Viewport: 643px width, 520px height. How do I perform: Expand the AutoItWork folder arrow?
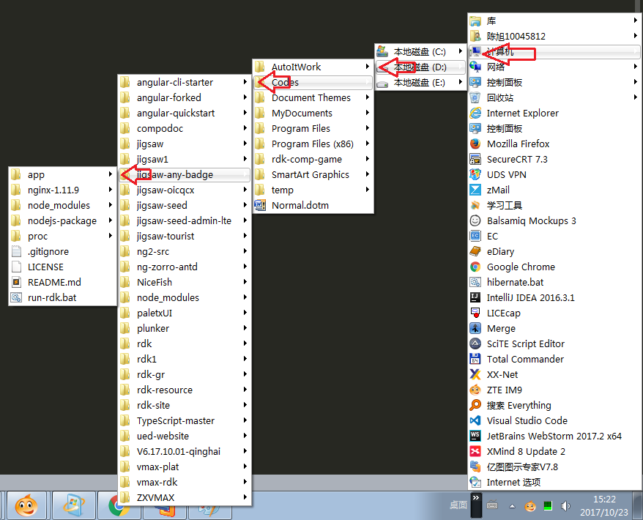coord(368,67)
